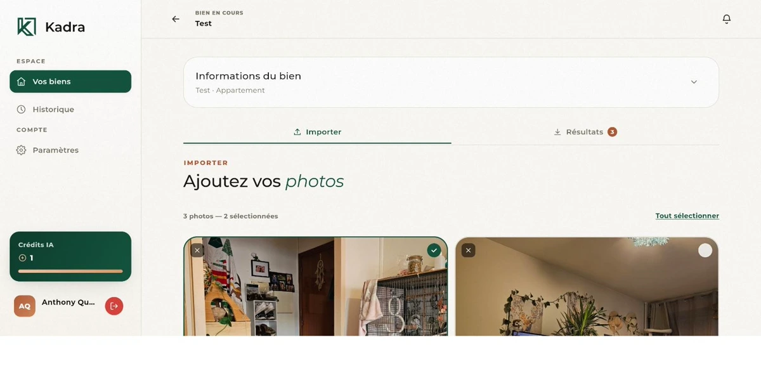
Task: Deselect the first photo checkmark
Action: click(434, 251)
